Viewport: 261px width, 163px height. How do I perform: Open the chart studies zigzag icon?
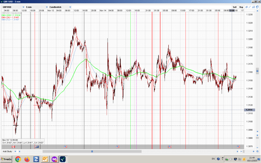pos(246,7)
